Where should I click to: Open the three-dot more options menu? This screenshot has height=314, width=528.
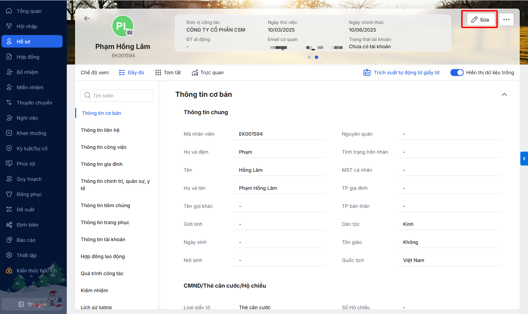point(506,19)
